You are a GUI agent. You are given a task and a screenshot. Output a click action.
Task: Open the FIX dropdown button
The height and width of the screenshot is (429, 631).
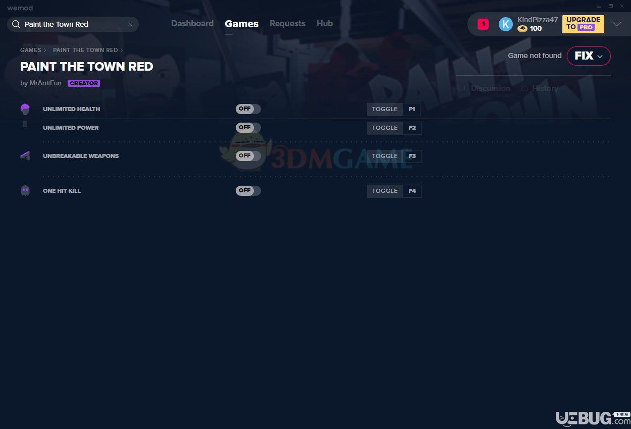tap(589, 56)
